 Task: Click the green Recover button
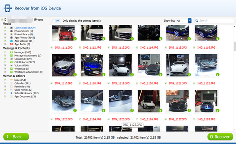220,137
